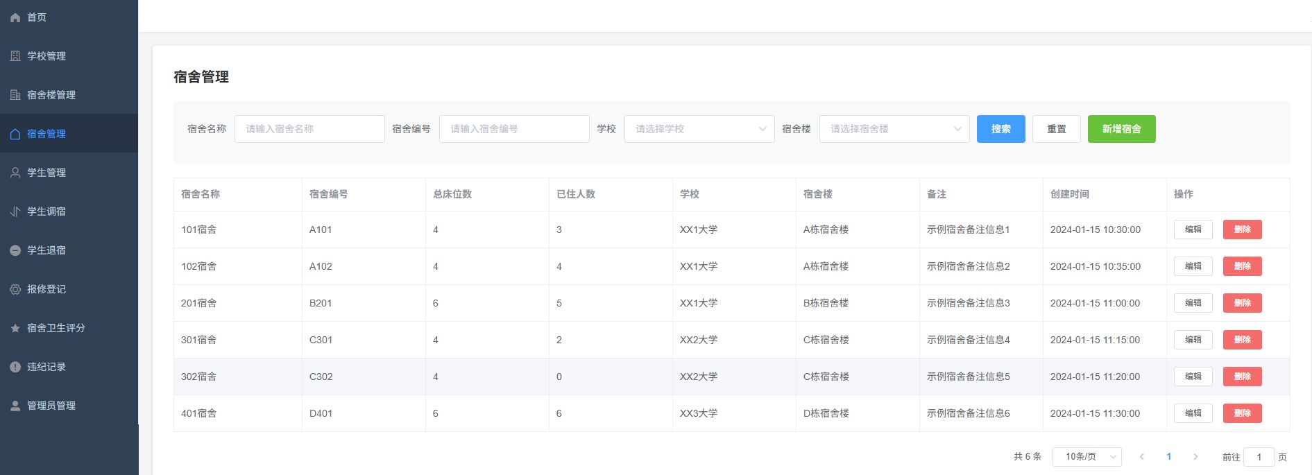The image size is (1312, 475).
Task: Click 重置 to reset filters
Action: pos(1056,129)
